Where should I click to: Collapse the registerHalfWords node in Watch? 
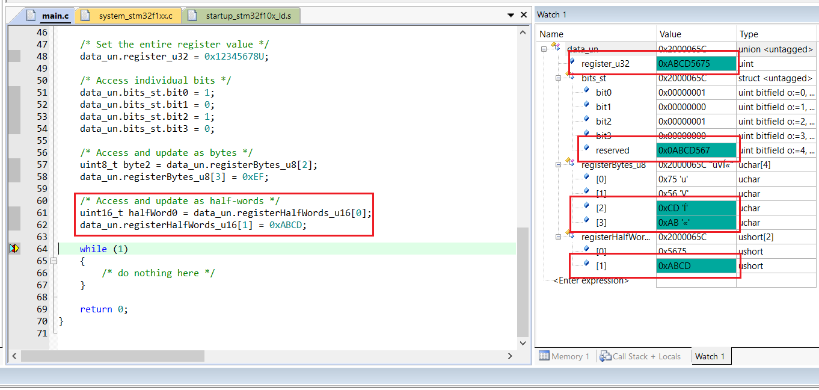[558, 237]
